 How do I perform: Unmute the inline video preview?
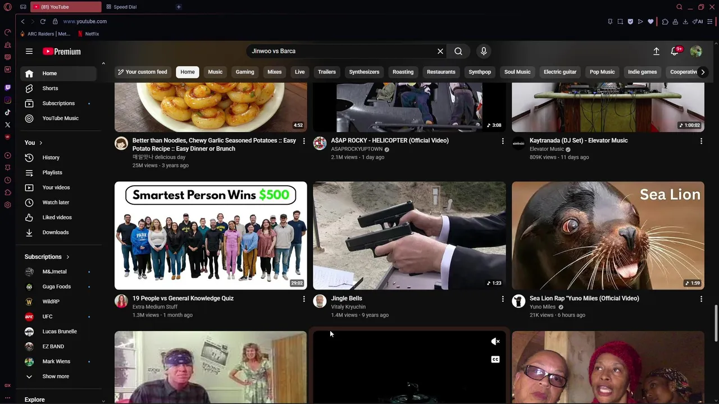pyautogui.click(x=495, y=341)
